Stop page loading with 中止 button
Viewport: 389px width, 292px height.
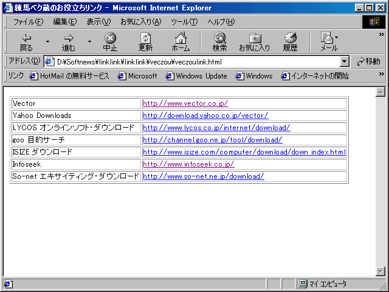pyautogui.click(x=110, y=42)
